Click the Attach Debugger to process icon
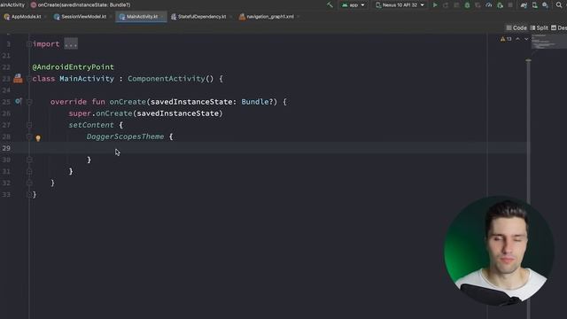567x319 pixels. 500,5
